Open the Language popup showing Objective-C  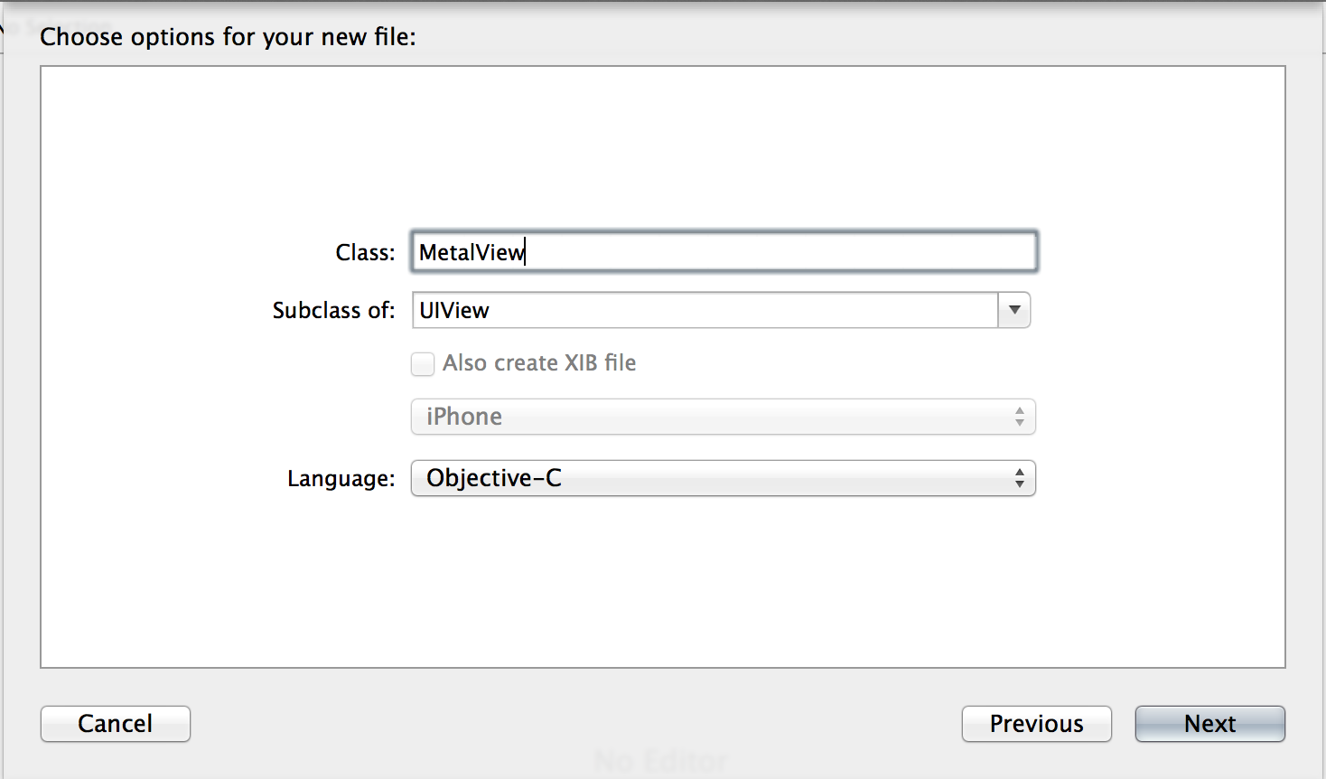pos(724,478)
